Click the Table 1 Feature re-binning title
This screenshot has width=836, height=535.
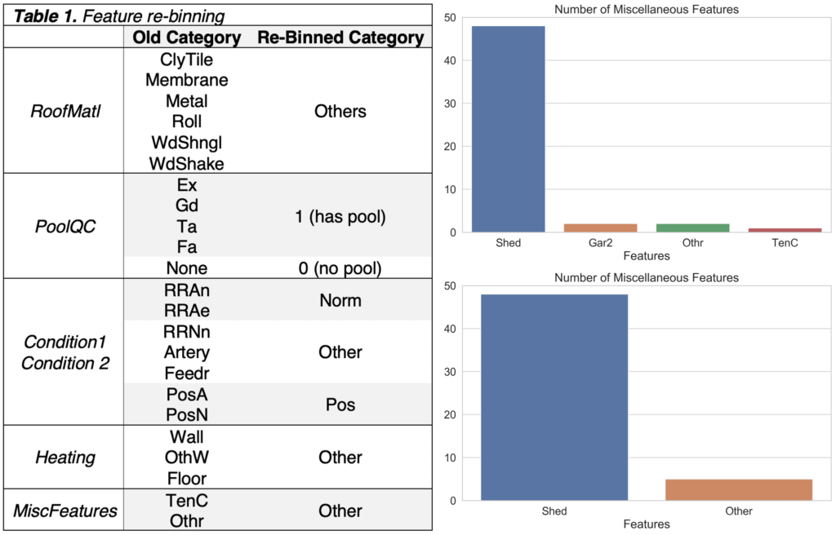point(120,14)
